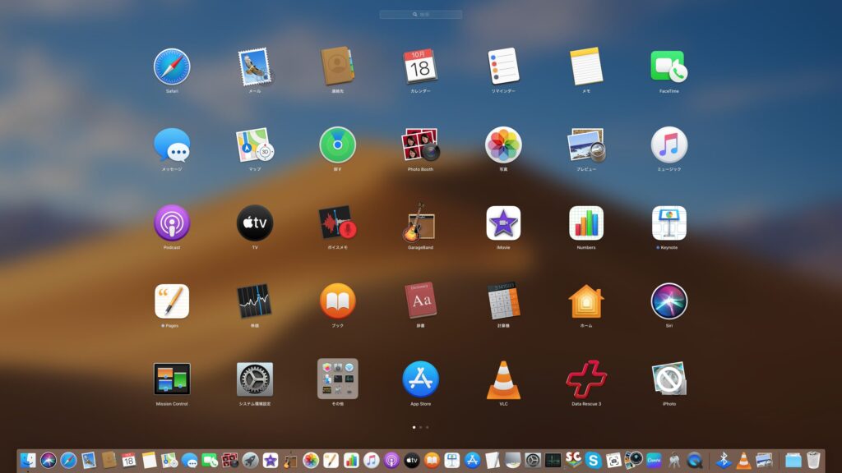Open Finder in the Dock

pyautogui.click(x=29, y=460)
